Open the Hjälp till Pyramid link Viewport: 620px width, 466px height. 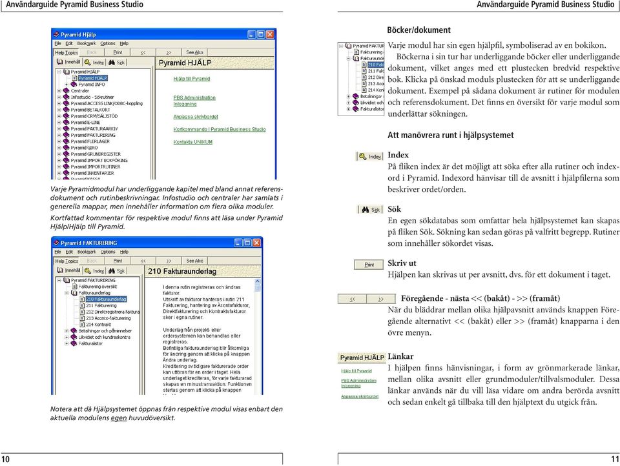192,79
